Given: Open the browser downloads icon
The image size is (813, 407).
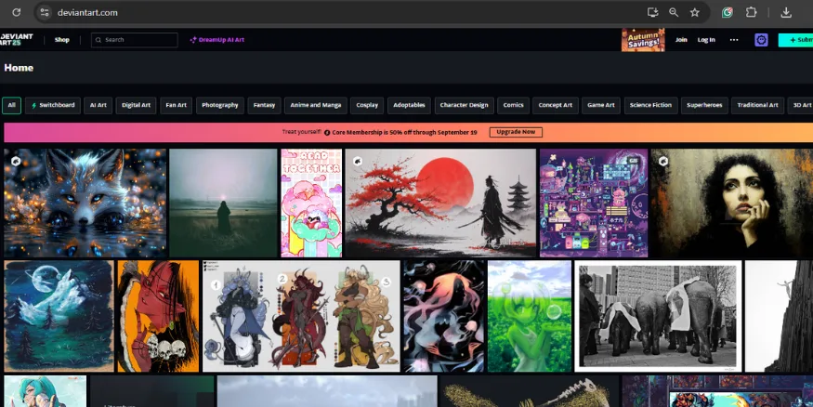Looking at the screenshot, I should [786, 12].
